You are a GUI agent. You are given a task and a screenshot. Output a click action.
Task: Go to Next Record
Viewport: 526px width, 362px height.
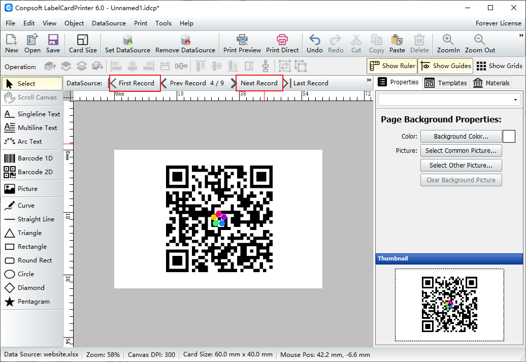pos(258,83)
